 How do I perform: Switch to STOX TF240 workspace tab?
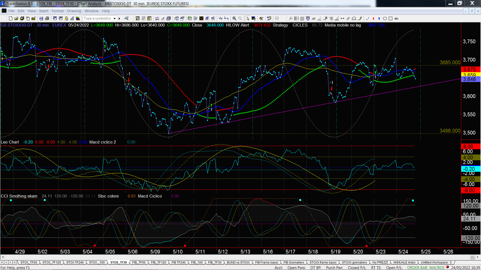click(x=75, y=262)
